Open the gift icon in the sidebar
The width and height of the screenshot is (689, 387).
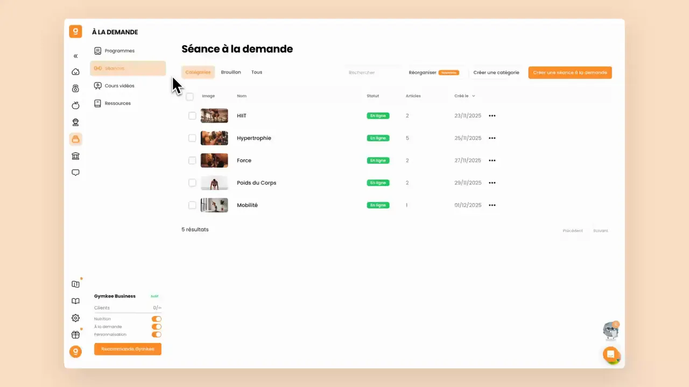coord(75,335)
